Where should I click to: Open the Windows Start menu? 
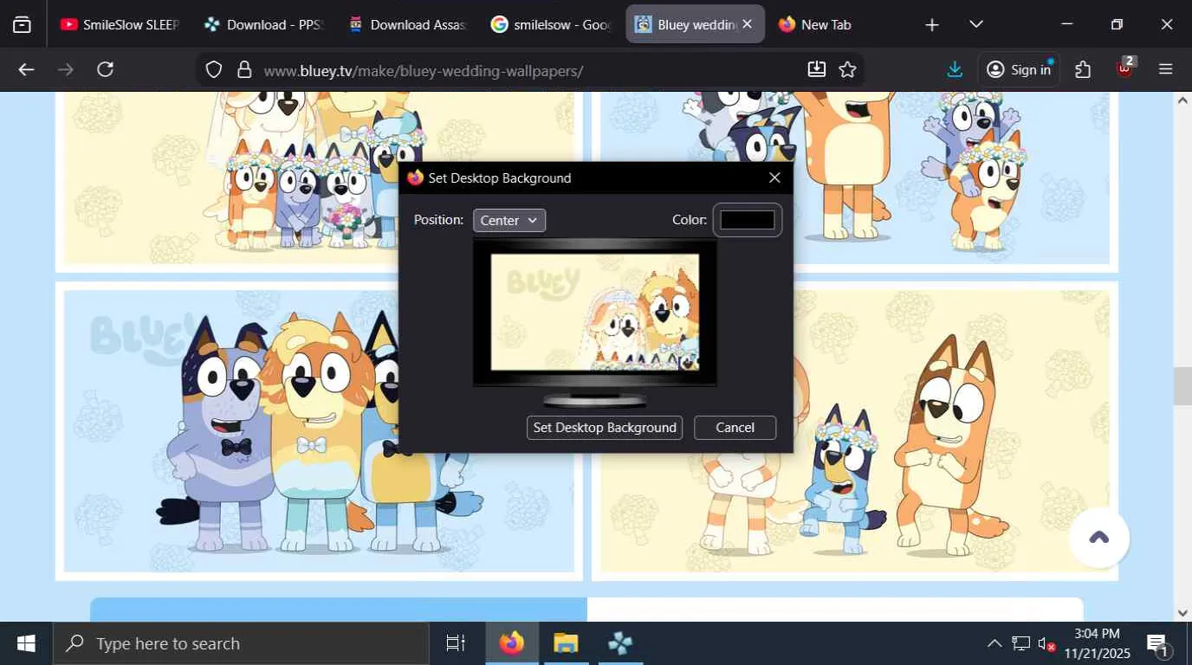point(26,643)
